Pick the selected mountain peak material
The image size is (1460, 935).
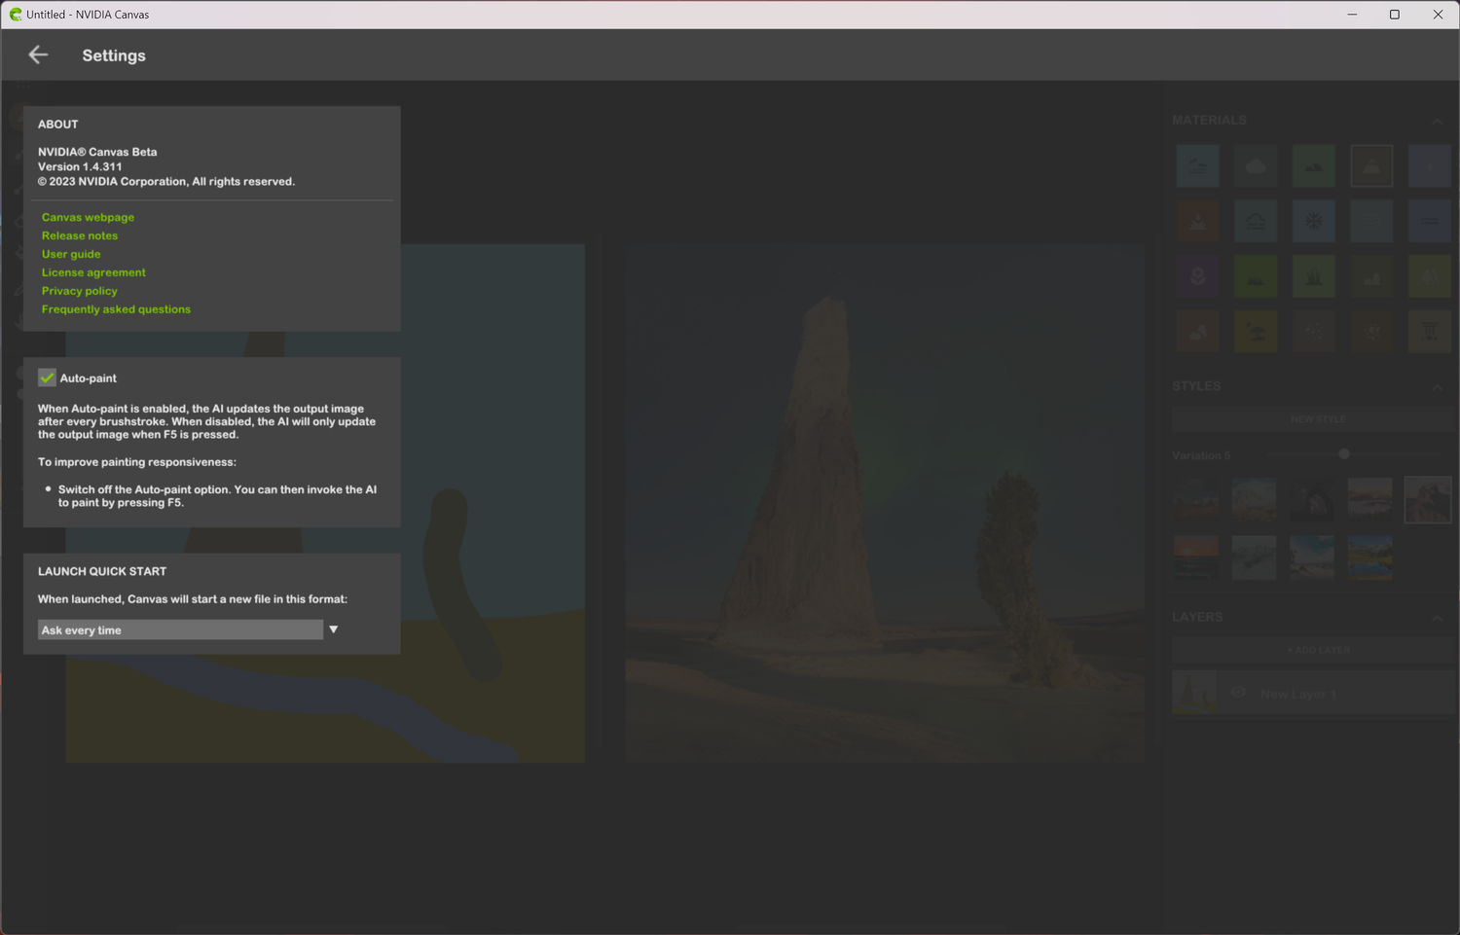pyautogui.click(x=1371, y=166)
